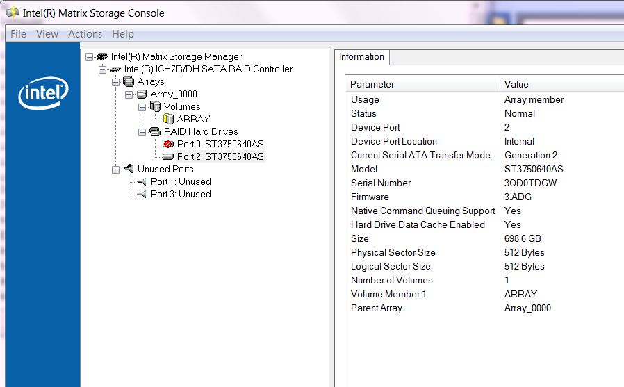
Task: Click the yellow ARRAY volume icon
Action: [168, 119]
